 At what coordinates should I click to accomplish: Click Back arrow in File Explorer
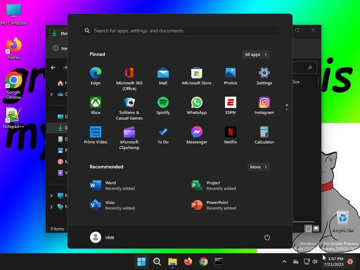53,67
